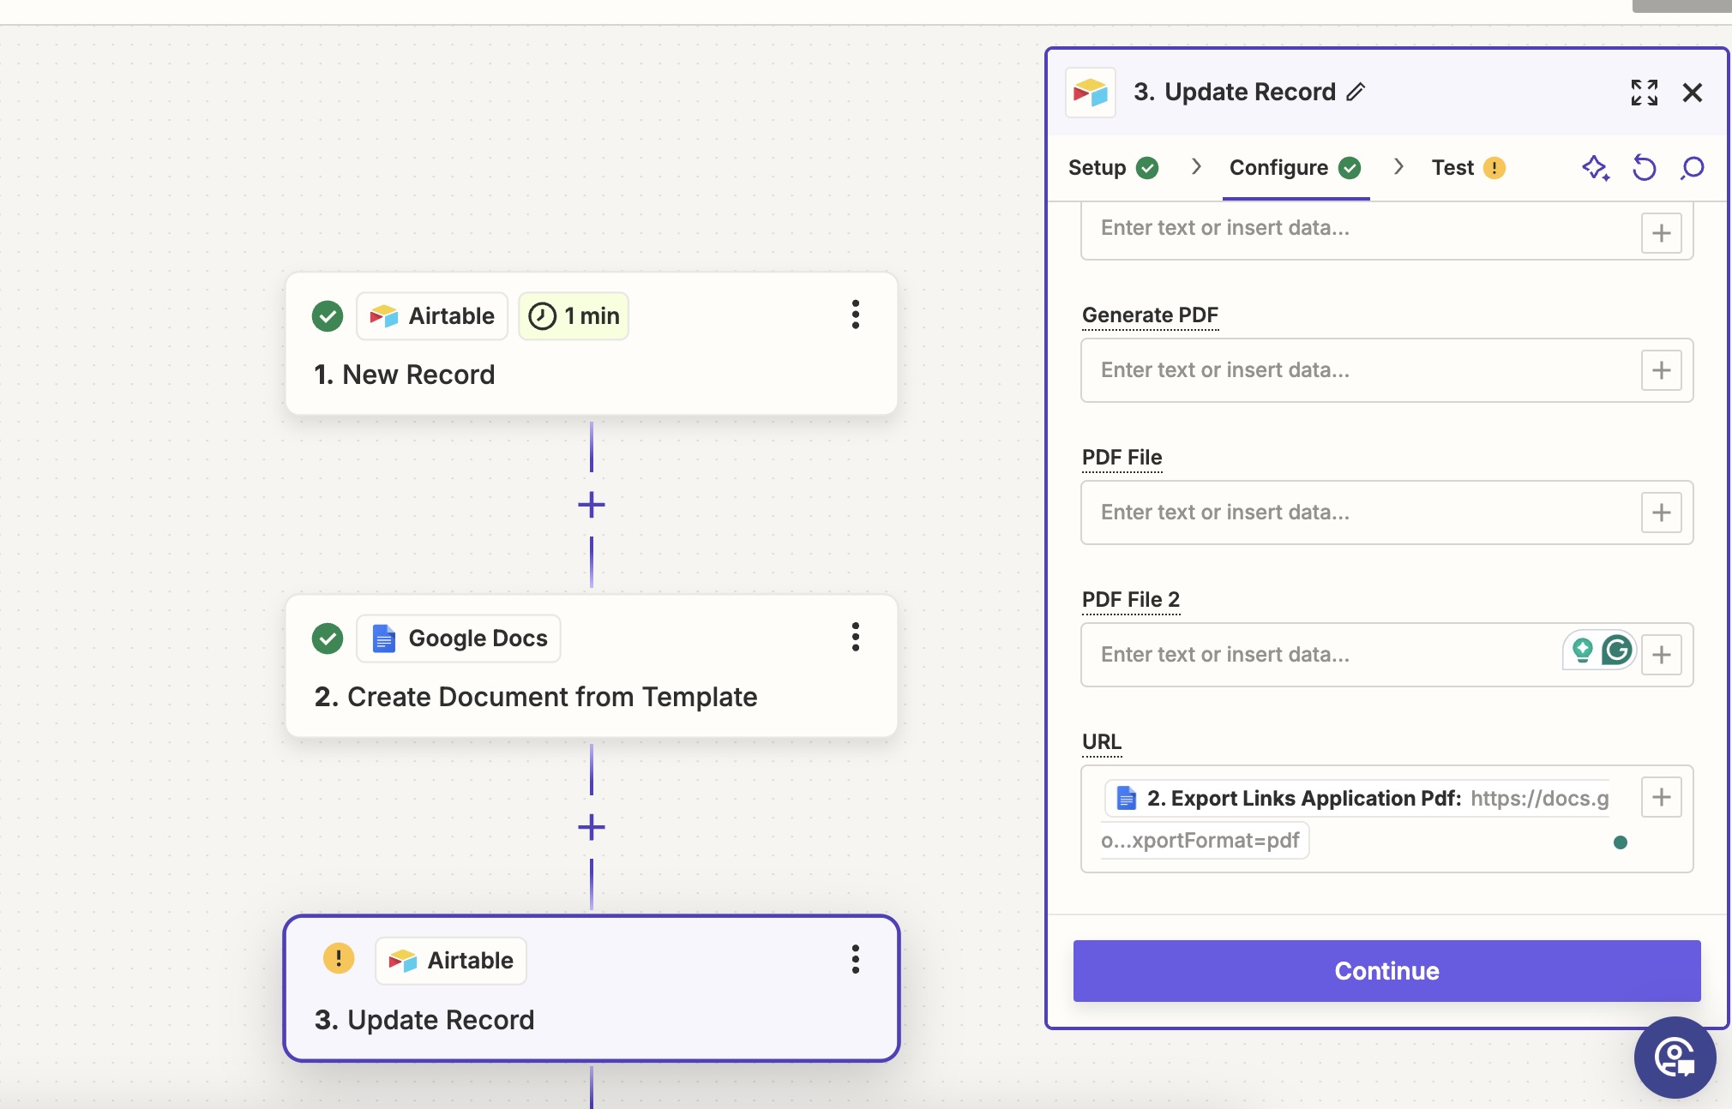Switch to the Setup tab
Viewport: 1732px width, 1109px height.
click(x=1113, y=168)
